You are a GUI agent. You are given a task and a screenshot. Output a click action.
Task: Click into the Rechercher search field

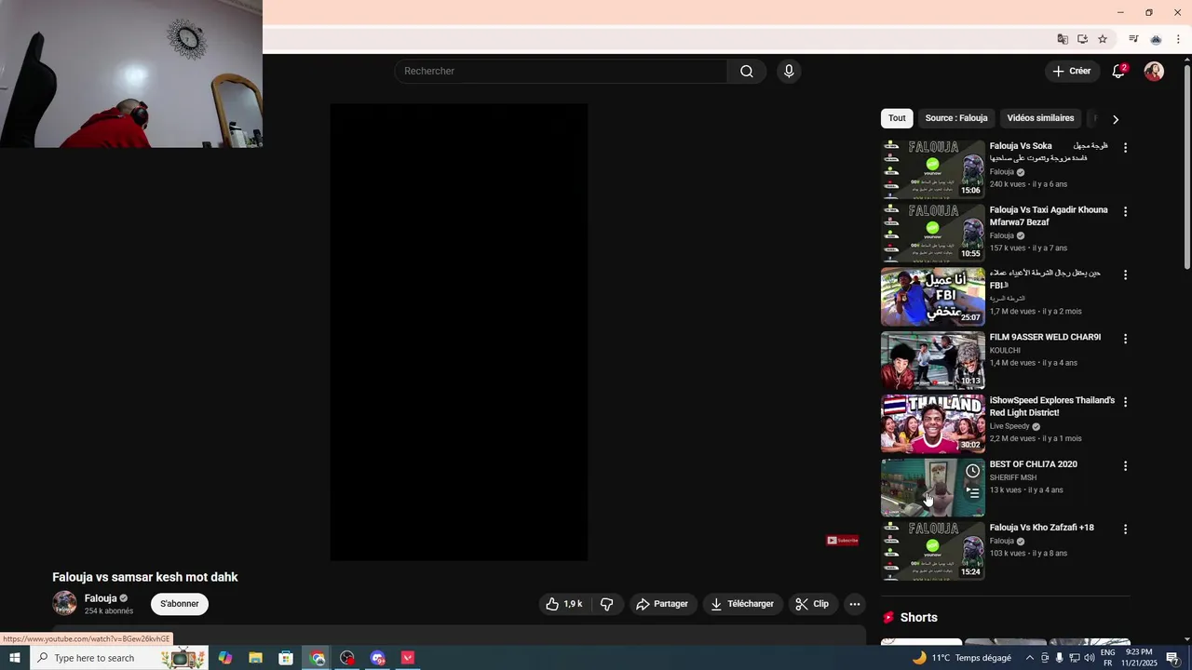point(561,72)
